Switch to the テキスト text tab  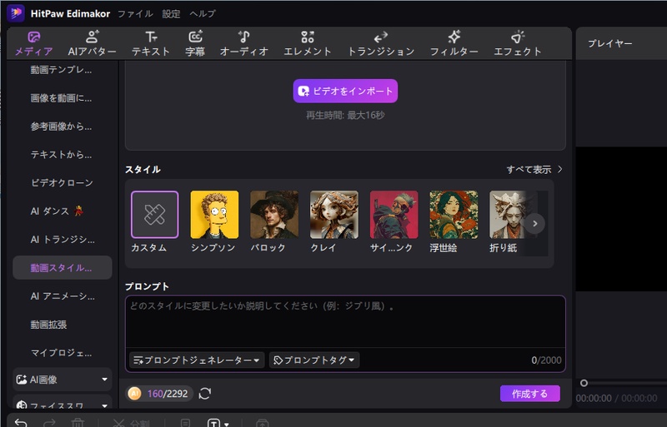[x=151, y=44]
